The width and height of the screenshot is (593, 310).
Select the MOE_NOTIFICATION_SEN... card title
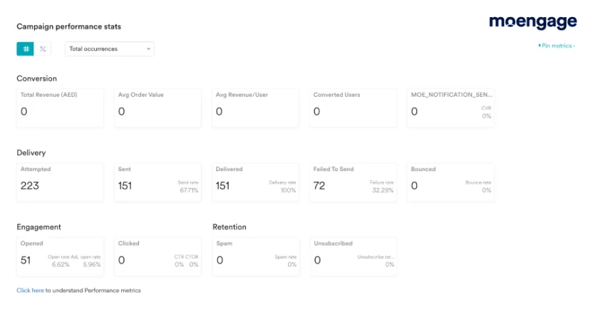coord(452,95)
